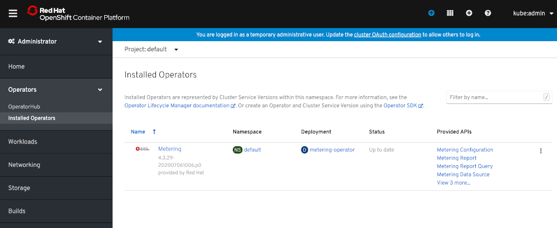
Task: Open the Administrator perspective switcher
Action: pos(56,41)
